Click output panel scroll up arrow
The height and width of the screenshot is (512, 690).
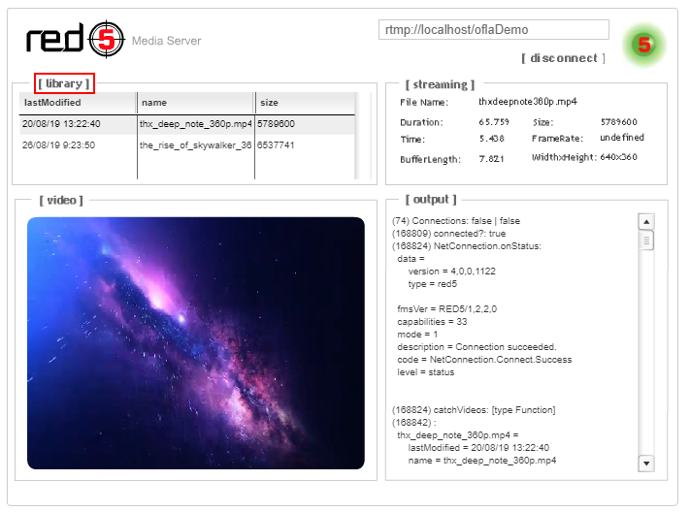tap(646, 221)
